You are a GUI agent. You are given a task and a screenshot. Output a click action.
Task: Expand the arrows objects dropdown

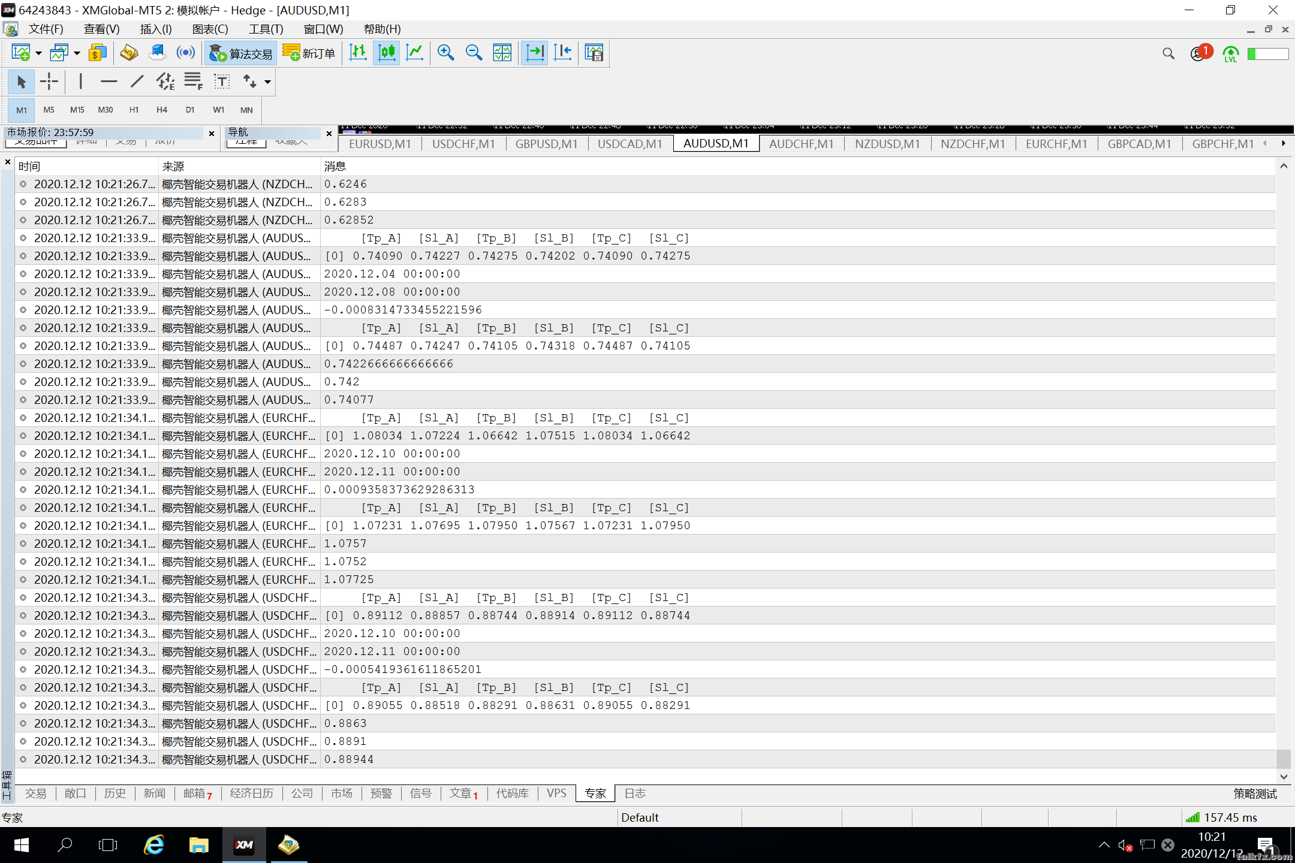tap(267, 82)
